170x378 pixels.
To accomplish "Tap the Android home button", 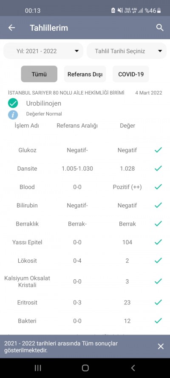I will click(x=85, y=368).
